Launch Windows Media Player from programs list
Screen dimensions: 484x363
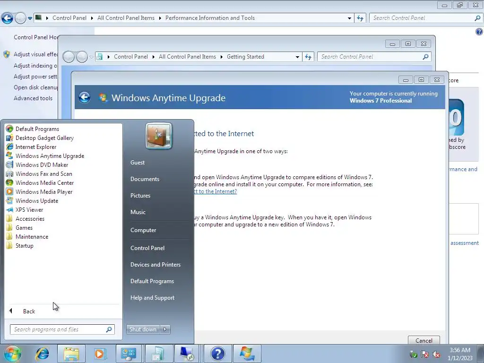(x=44, y=192)
